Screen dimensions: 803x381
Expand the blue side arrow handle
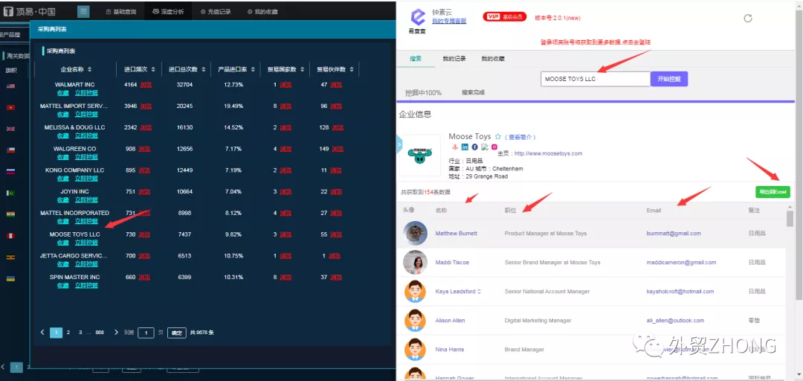pos(400,145)
